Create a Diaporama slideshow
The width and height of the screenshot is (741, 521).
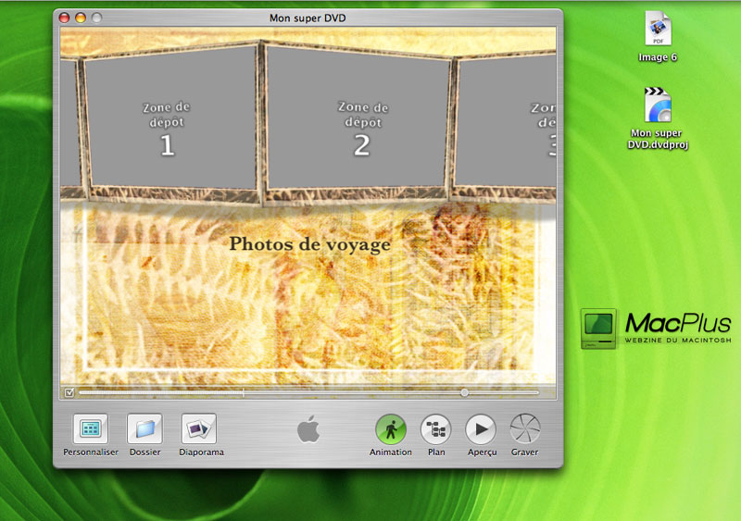pos(199,428)
